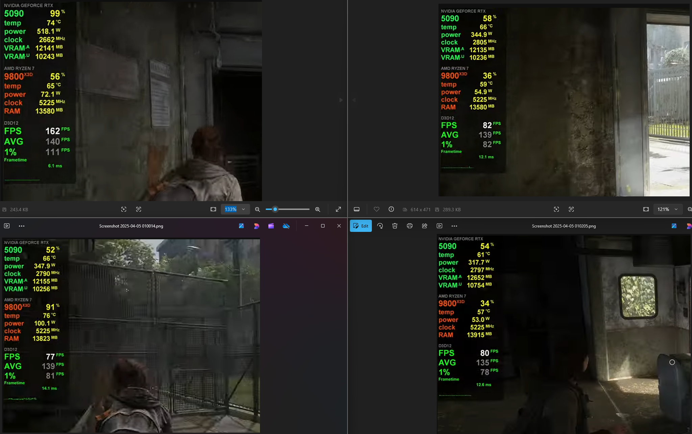Expand the 121% zoom dropdown
The height and width of the screenshot is (434, 692).
point(676,209)
